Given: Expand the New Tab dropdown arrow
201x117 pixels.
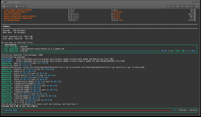Looking at the screenshot, I should 13,6.
